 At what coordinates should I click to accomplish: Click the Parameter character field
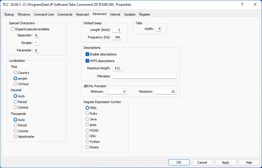click(x=37, y=50)
